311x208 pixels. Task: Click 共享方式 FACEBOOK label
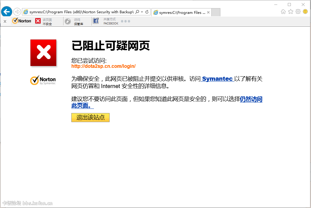(x=111, y=21)
